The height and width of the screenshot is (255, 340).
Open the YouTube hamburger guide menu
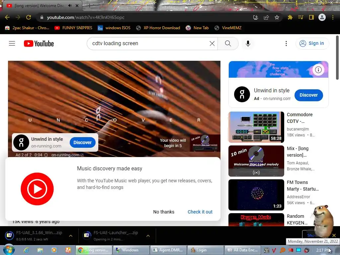pos(12,43)
